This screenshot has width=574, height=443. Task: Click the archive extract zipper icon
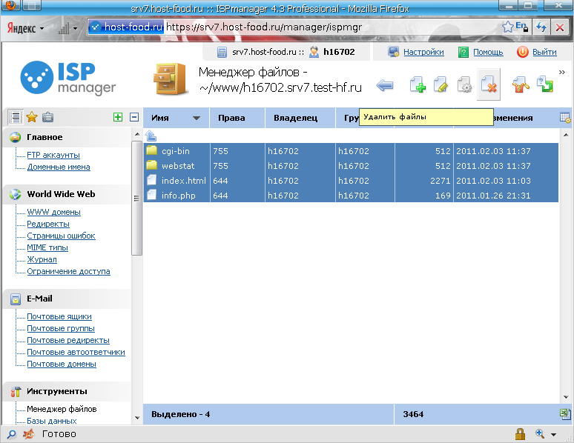[x=520, y=85]
